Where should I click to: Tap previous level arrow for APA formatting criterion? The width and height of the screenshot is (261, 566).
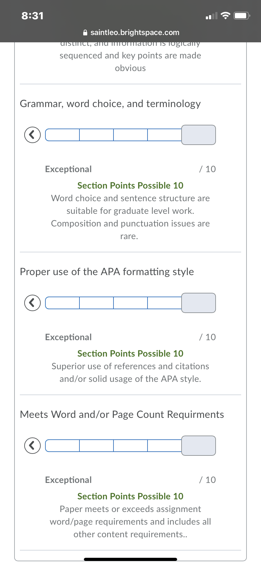coord(32,303)
